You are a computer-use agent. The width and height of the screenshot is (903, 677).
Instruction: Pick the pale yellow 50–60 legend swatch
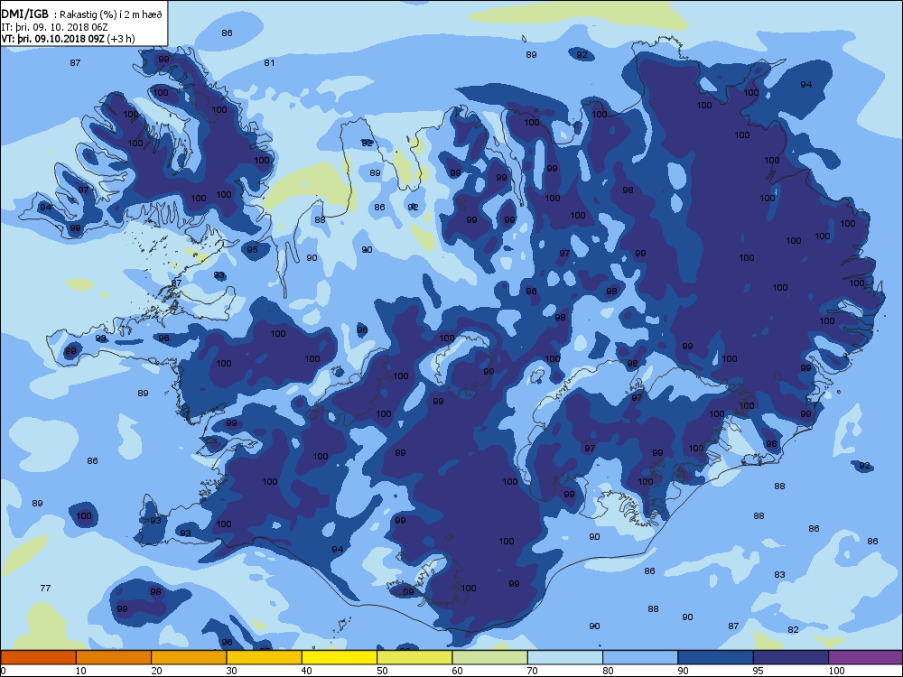414,657
